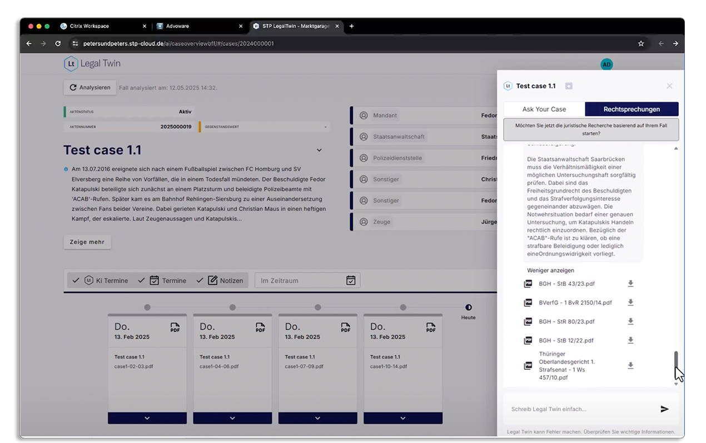Open the BVerfG - 1 BvR 2150/14.pdf link
Viewport: 706px width, 443px height.
[575, 303]
